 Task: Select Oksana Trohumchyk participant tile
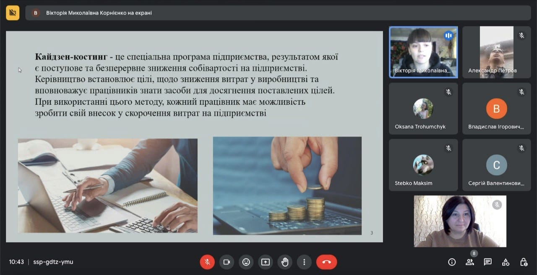pyautogui.click(x=423, y=108)
